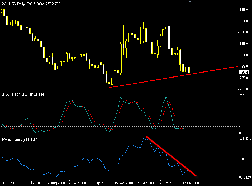Screen dimensions: 252x186
Task: Click the 100 value at top of Stochastic scale
Action: [242, 94]
